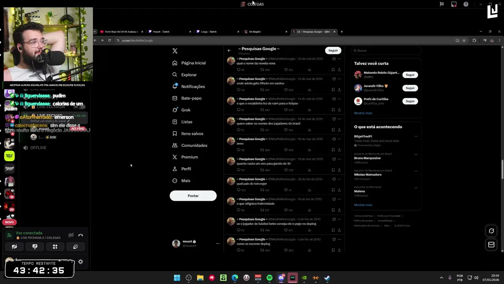Image resolution: width=504 pixels, height=284 pixels.
Task: Turn on Discord camera
Action: click(x=14, y=247)
